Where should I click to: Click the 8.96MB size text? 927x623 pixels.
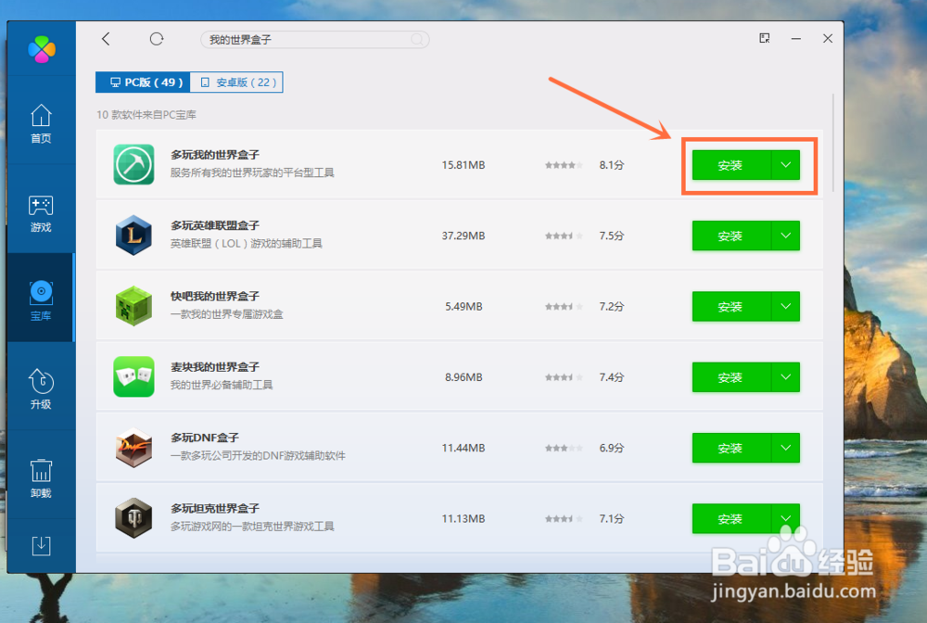tap(463, 377)
